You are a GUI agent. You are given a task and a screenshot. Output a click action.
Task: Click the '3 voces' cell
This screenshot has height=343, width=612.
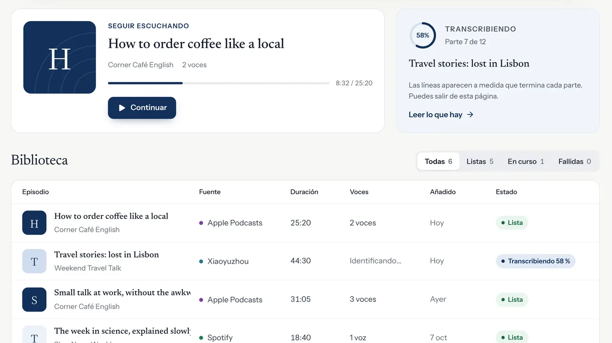click(363, 299)
